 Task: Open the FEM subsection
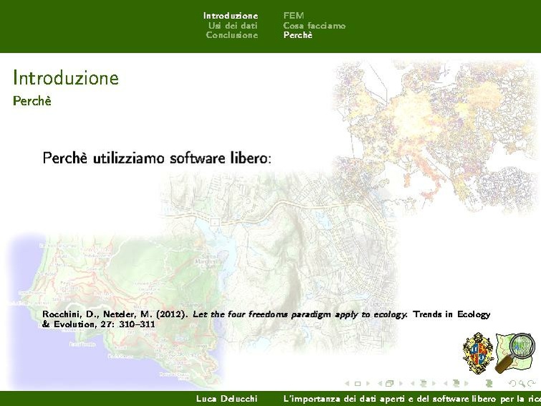[294, 16]
